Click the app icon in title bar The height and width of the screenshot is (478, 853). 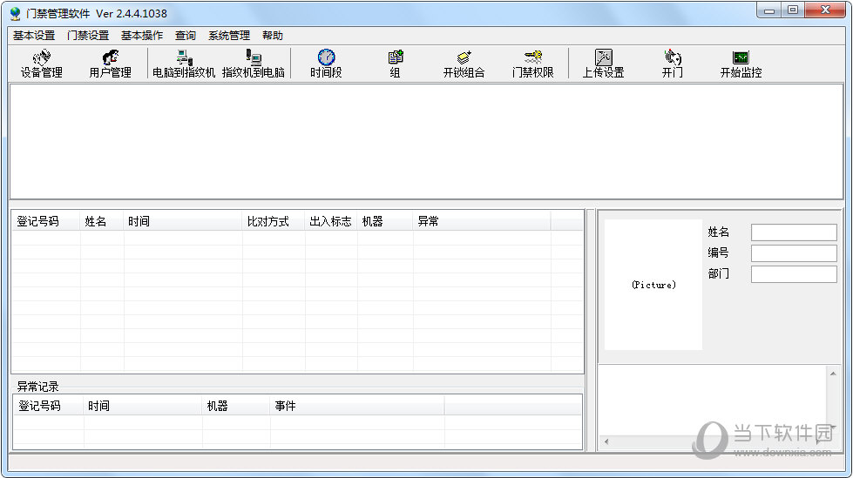pyautogui.click(x=15, y=14)
